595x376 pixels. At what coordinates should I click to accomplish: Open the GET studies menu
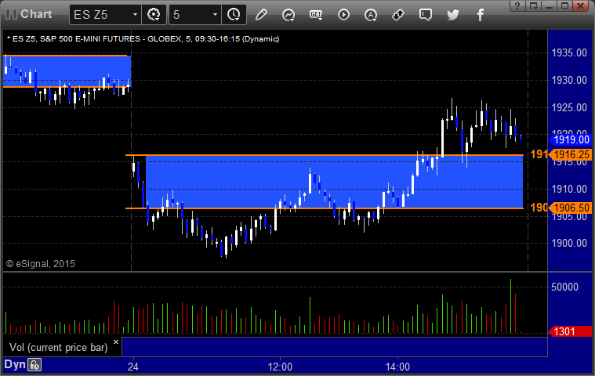point(316,15)
